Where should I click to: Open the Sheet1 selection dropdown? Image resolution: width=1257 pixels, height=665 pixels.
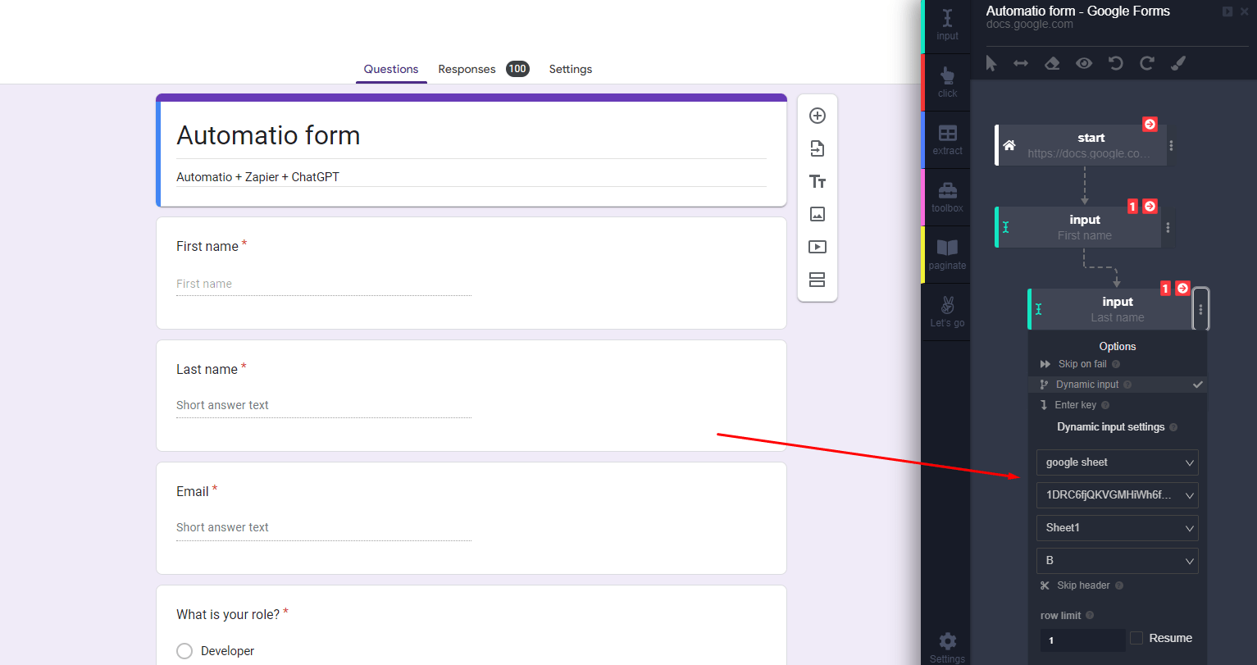pos(1117,527)
